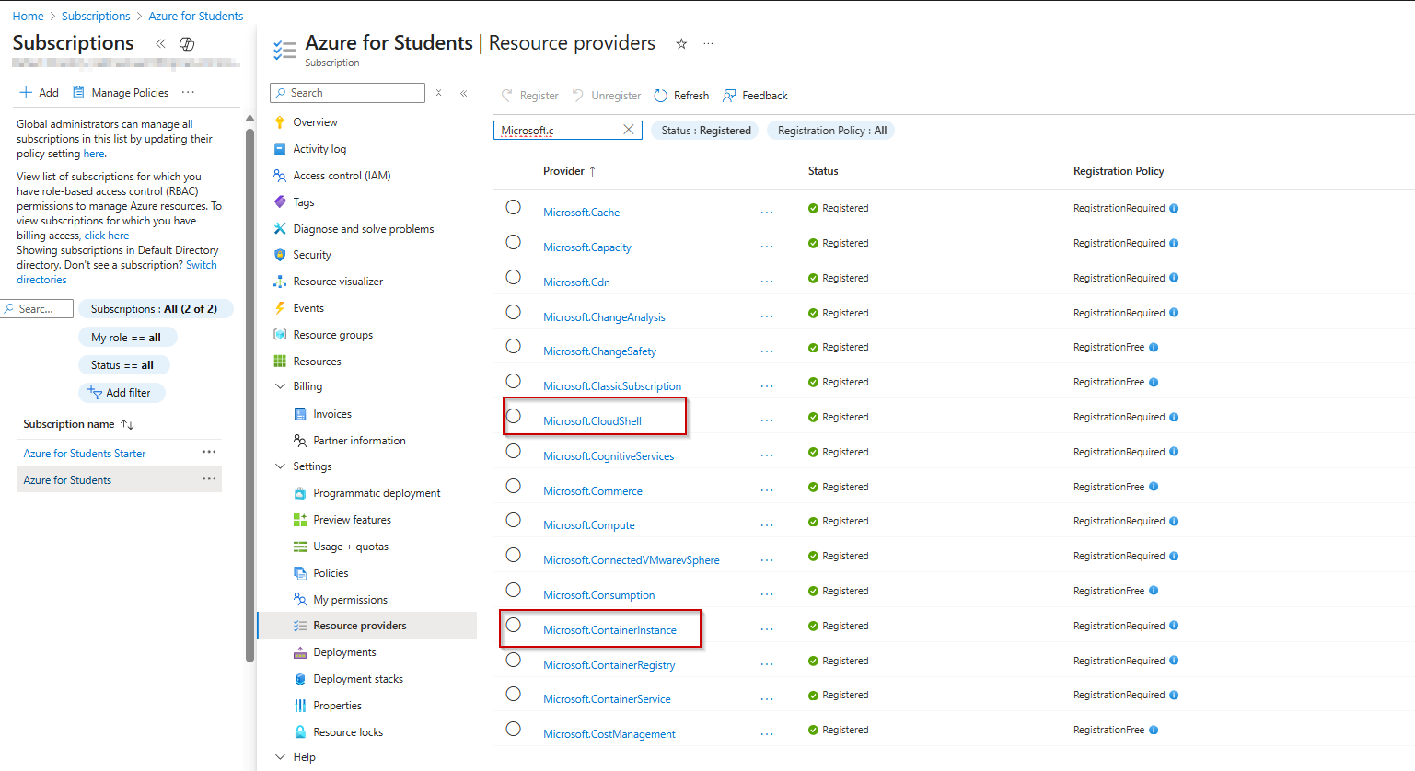
Task: Click the Register toolbar button
Action: [529, 96]
